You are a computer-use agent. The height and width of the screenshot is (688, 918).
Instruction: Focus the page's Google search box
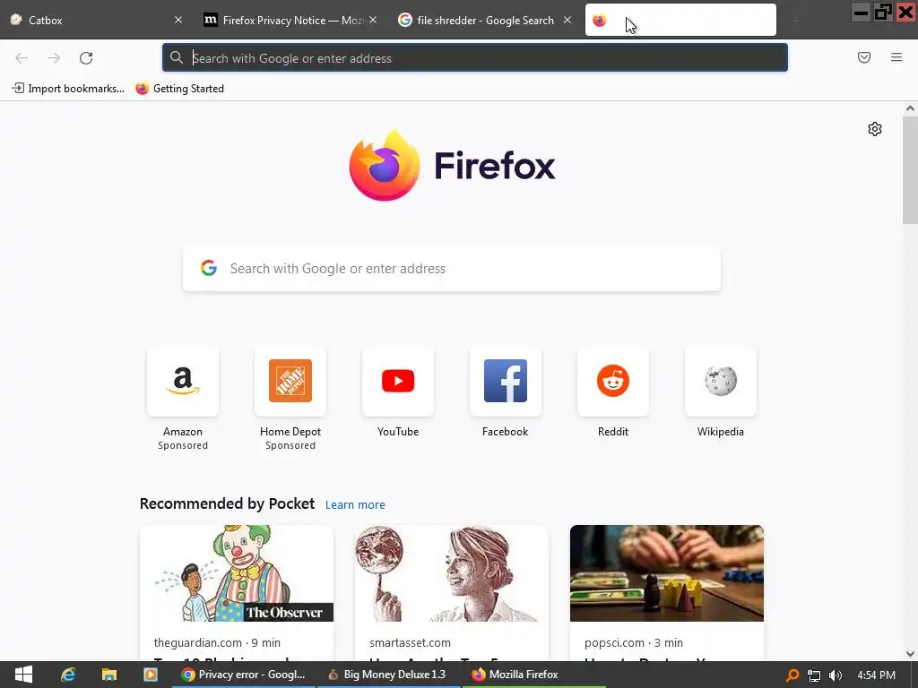tap(452, 269)
